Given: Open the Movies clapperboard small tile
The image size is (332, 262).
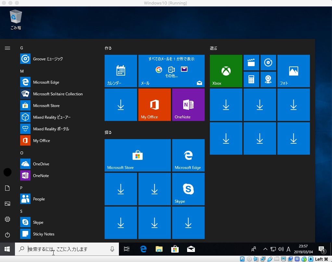Looking at the screenshot, I should 251,63.
